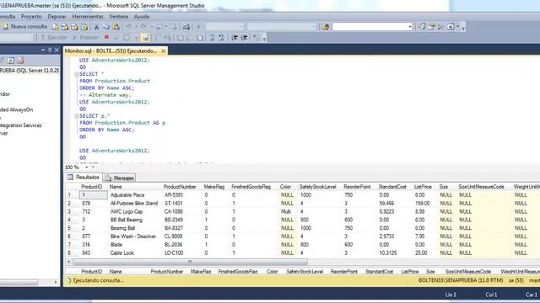This screenshot has width=540, height=303.
Task: Click the 'Ejecutando consulta...' status text
Action: click(x=99, y=280)
